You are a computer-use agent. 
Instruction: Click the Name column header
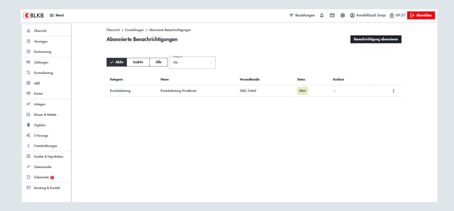[165, 80]
